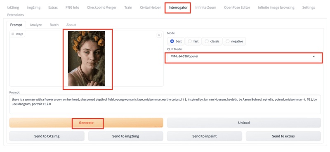Open the Extensions tab

(x=15, y=15)
